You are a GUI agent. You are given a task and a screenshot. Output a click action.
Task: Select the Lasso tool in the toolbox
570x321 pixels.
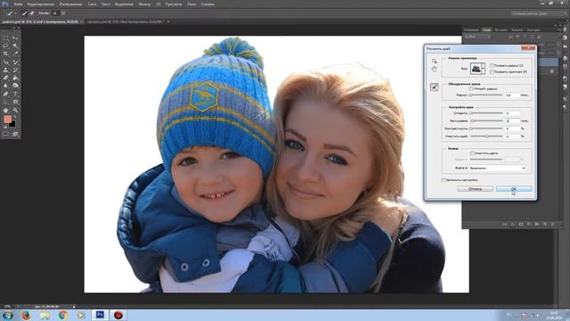[5, 45]
